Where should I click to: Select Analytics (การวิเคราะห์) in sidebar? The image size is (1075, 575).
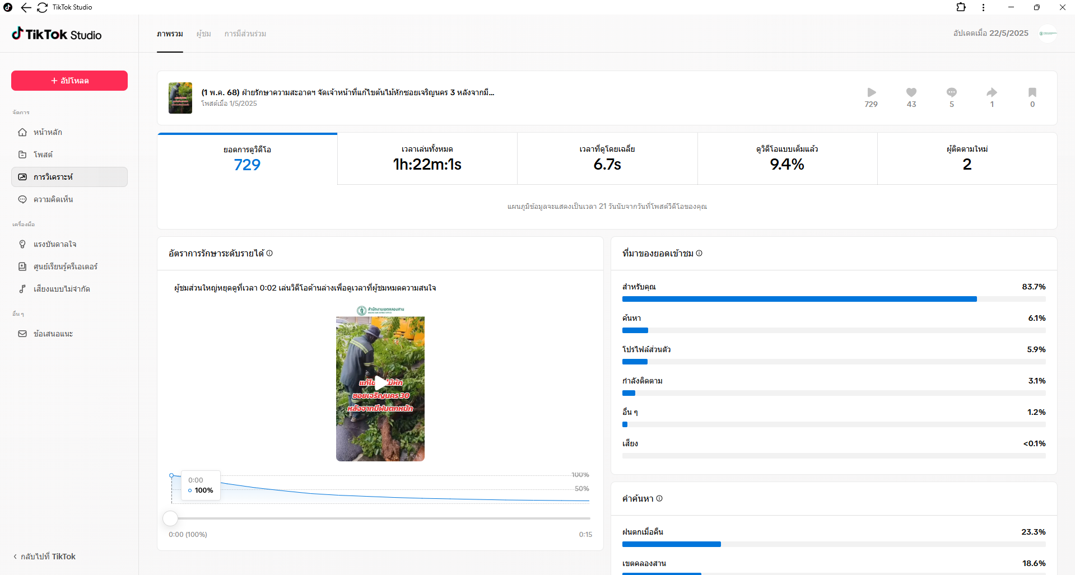point(69,177)
